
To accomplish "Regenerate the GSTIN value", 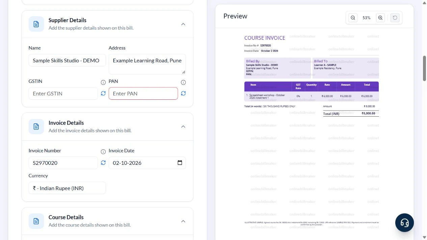I will pos(103,93).
